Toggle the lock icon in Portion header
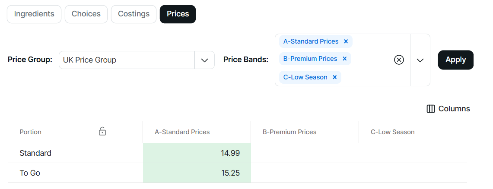This screenshot has width=493, height=189. pos(102,131)
